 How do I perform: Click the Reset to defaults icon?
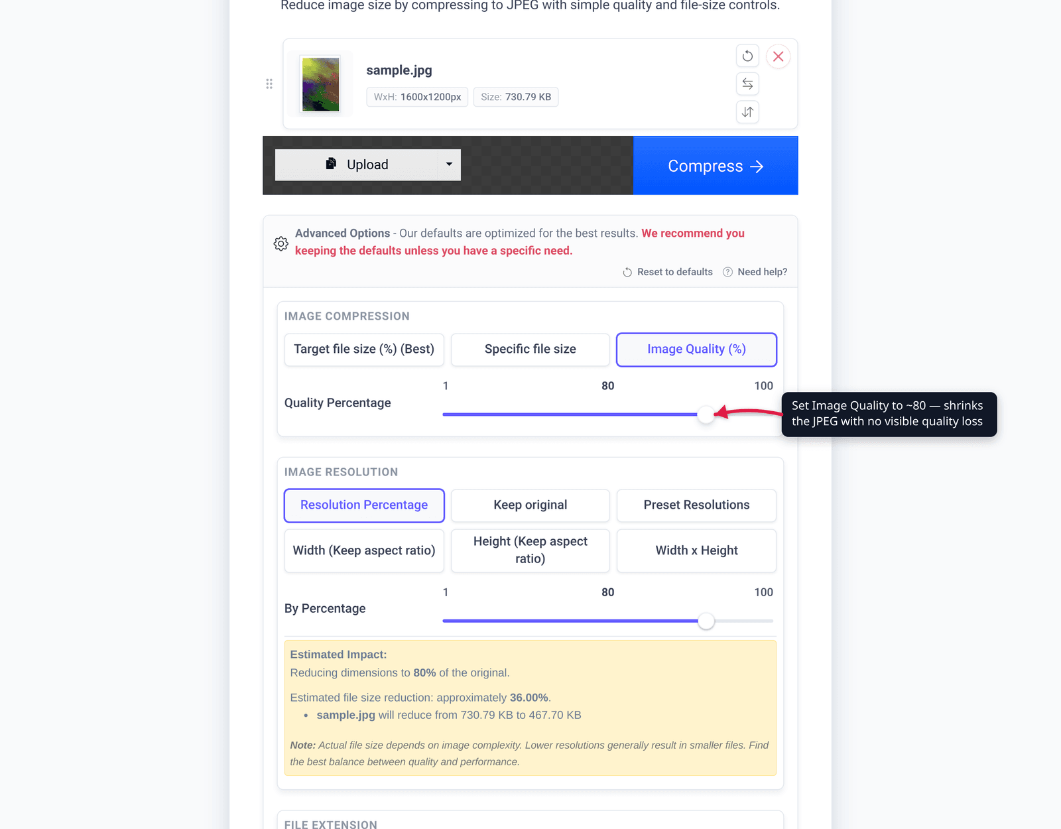tap(627, 272)
